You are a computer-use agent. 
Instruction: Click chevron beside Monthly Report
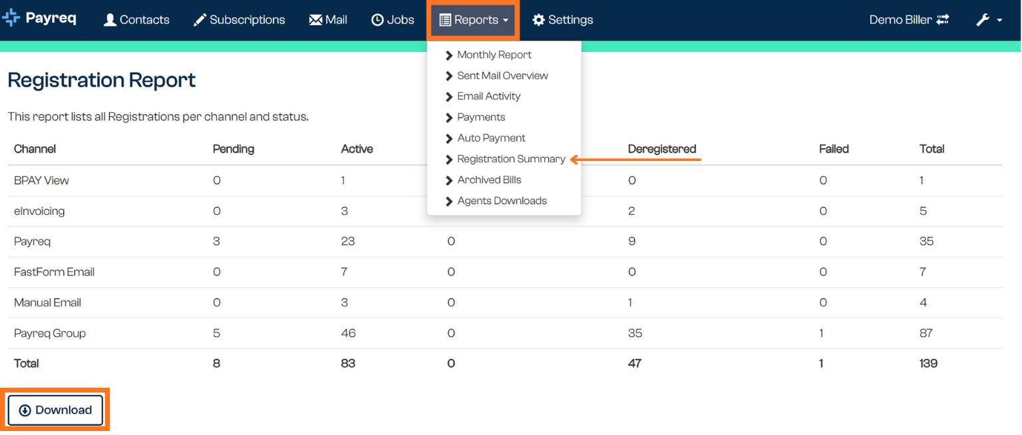click(449, 55)
